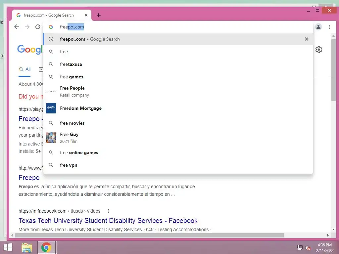
Task: Open the 'Freepo' search result link
Action: [29, 178]
